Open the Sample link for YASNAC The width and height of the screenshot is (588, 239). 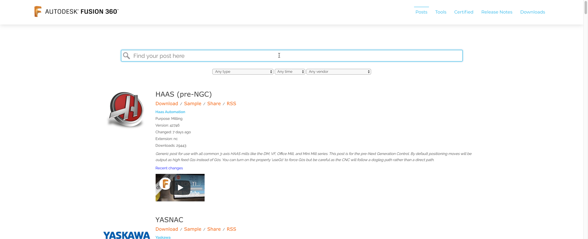pyautogui.click(x=193, y=229)
